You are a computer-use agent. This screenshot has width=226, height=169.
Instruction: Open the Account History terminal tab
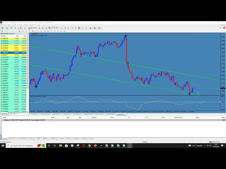coord(22,139)
